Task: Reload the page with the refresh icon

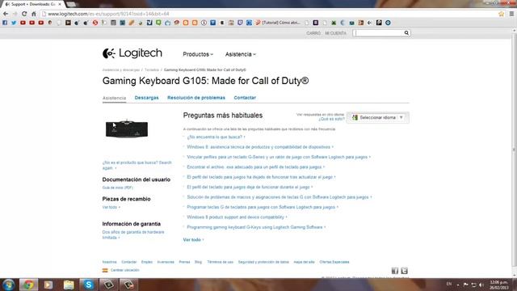Action: 24,14
